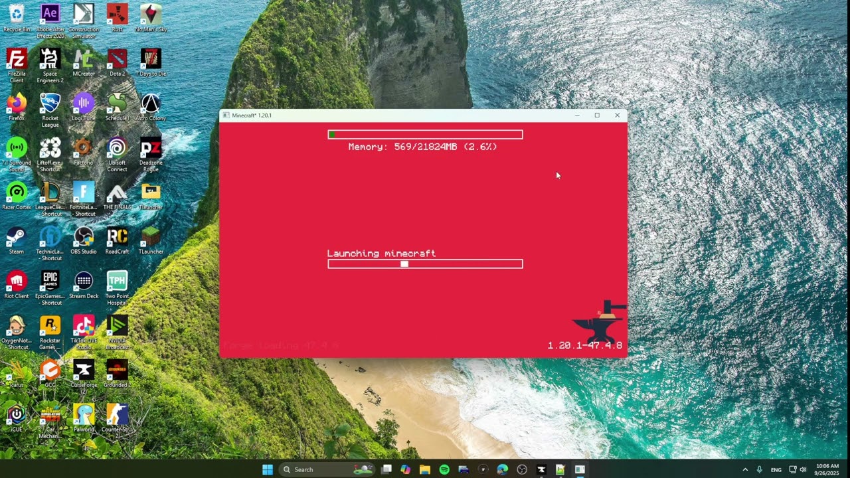The height and width of the screenshot is (478, 850).
Task: Launch Epic Games shortcut
Action: point(50,287)
